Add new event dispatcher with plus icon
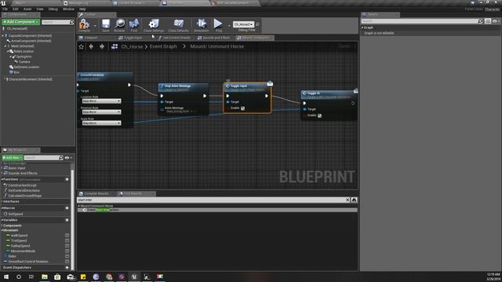The height and width of the screenshot is (282, 502). coord(67,268)
